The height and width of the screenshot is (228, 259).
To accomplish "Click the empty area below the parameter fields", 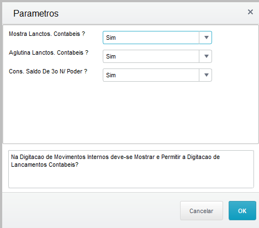I will [x=131, y=112].
